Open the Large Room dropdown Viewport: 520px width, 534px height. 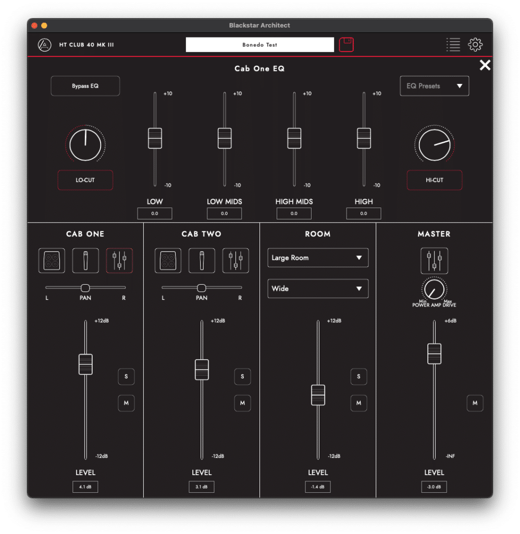318,258
